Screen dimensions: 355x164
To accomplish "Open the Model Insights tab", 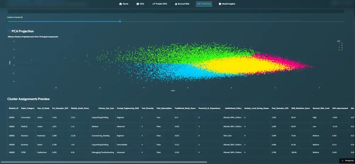I will click(227, 4).
